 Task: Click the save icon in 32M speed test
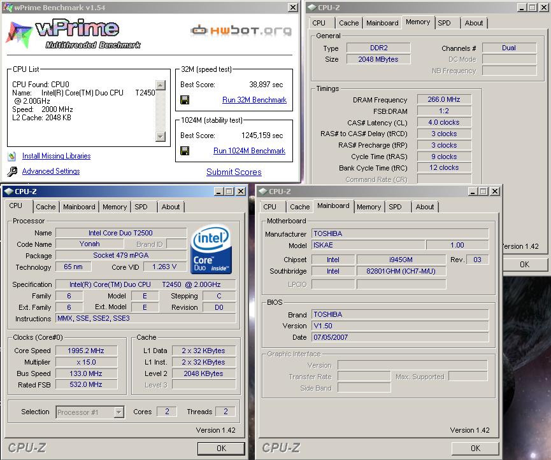tap(185, 100)
